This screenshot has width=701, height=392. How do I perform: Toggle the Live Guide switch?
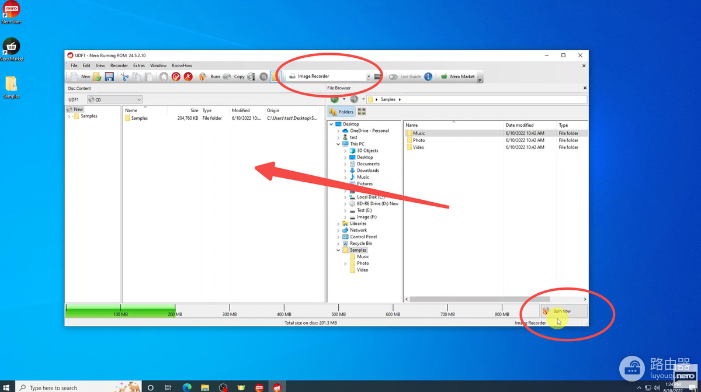tap(393, 77)
